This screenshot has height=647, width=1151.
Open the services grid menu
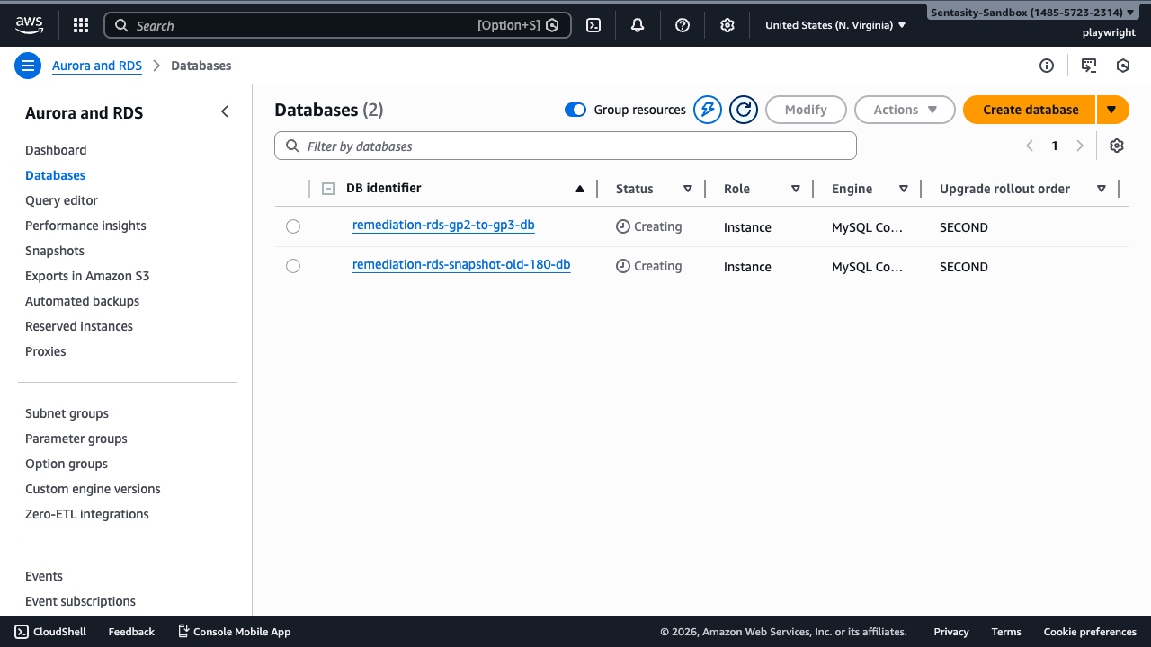pos(80,25)
